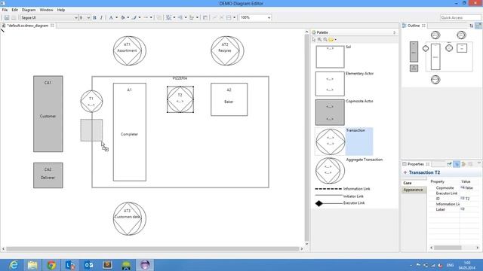This screenshot has height=271, width=483.
Task: Collapse the Palette with its arrow
Action: pyautogui.click(x=395, y=32)
